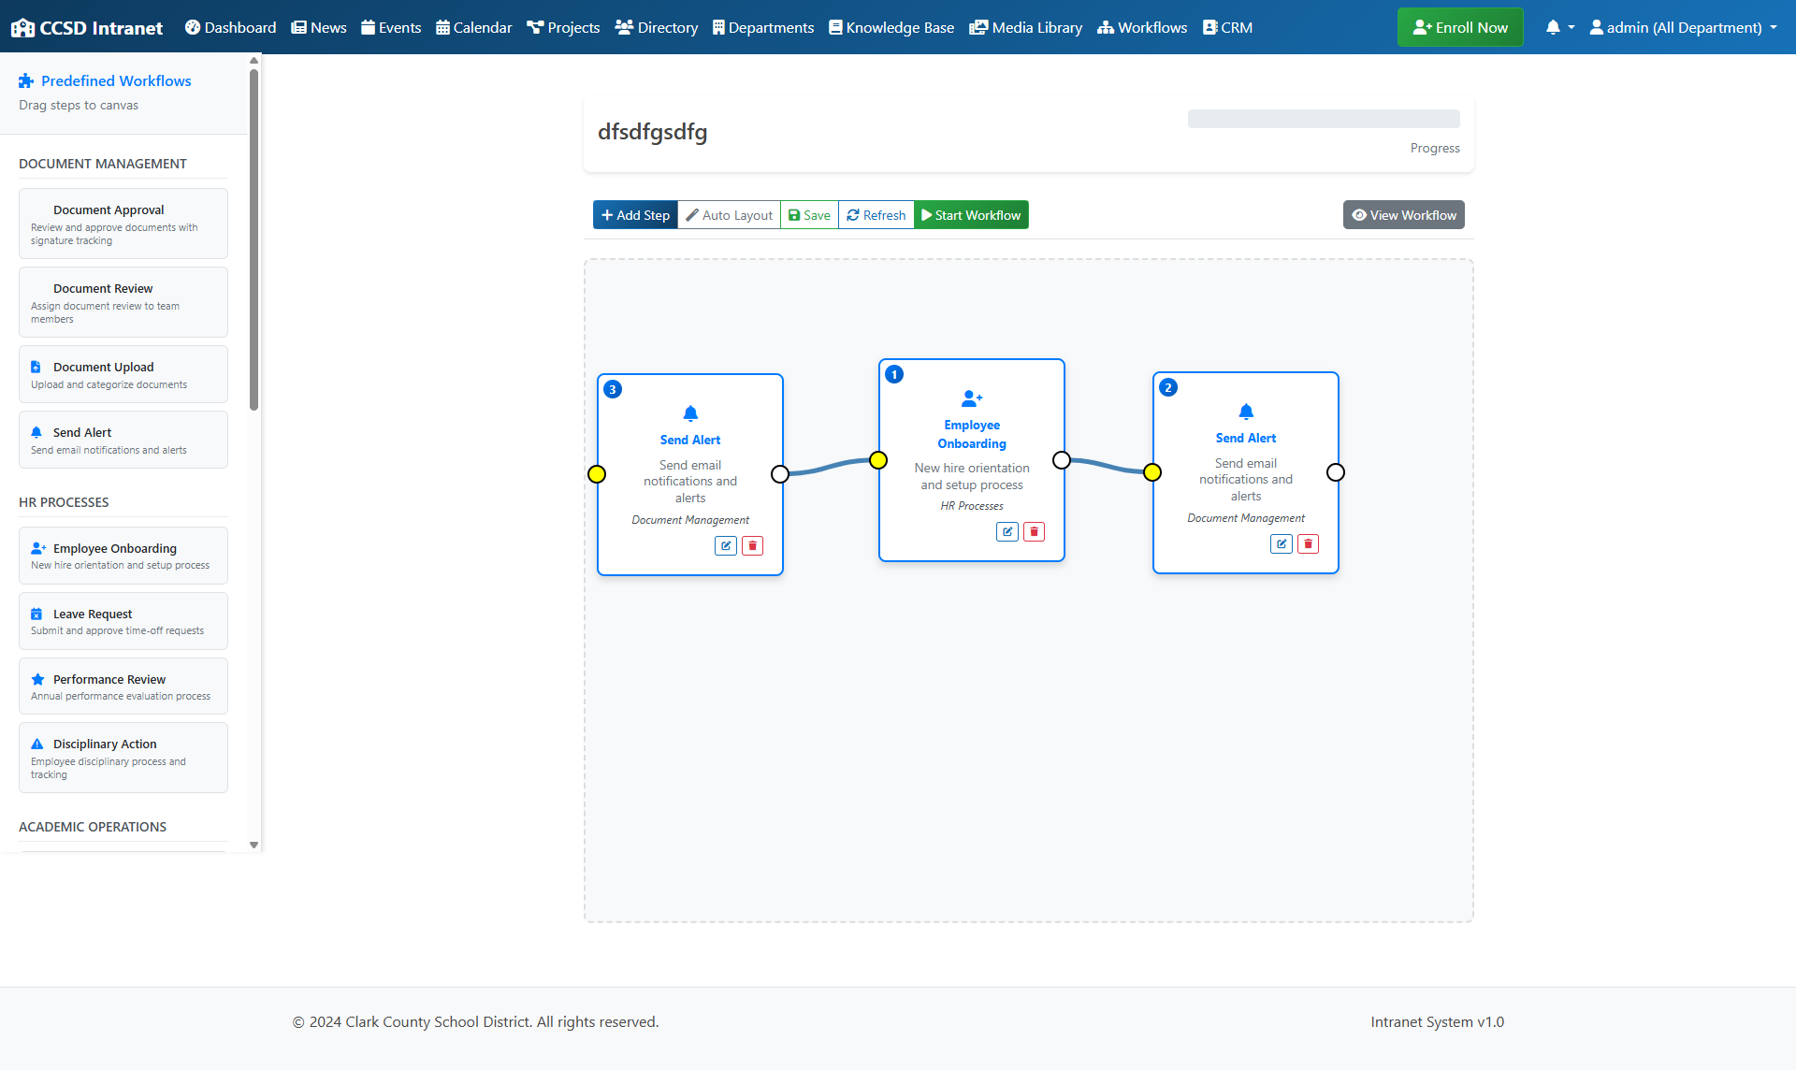Select the Leave Request predefined step card
The width and height of the screenshot is (1796, 1070).
[x=123, y=621]
